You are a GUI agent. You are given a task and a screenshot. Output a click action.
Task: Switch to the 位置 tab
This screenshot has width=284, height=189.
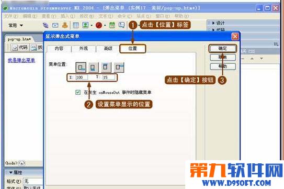[132, 49]
